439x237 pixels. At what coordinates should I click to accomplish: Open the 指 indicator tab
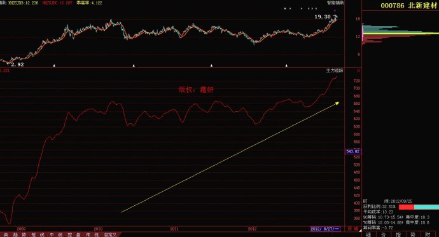398,234
